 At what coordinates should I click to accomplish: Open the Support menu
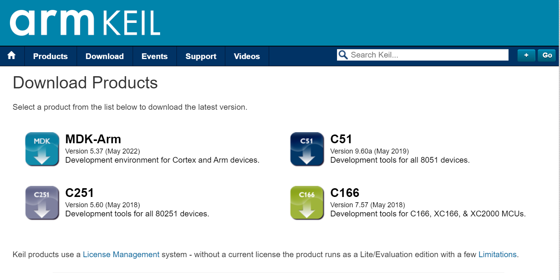pos(201,56)
